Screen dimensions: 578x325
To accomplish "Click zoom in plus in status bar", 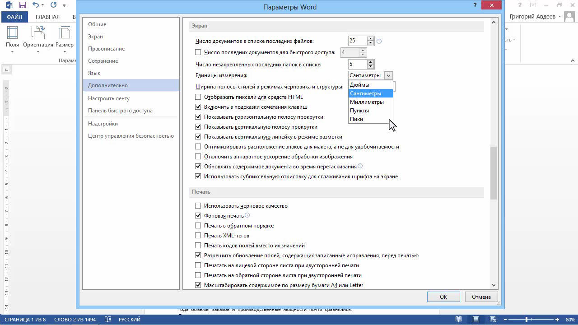I will click(558, 319).
